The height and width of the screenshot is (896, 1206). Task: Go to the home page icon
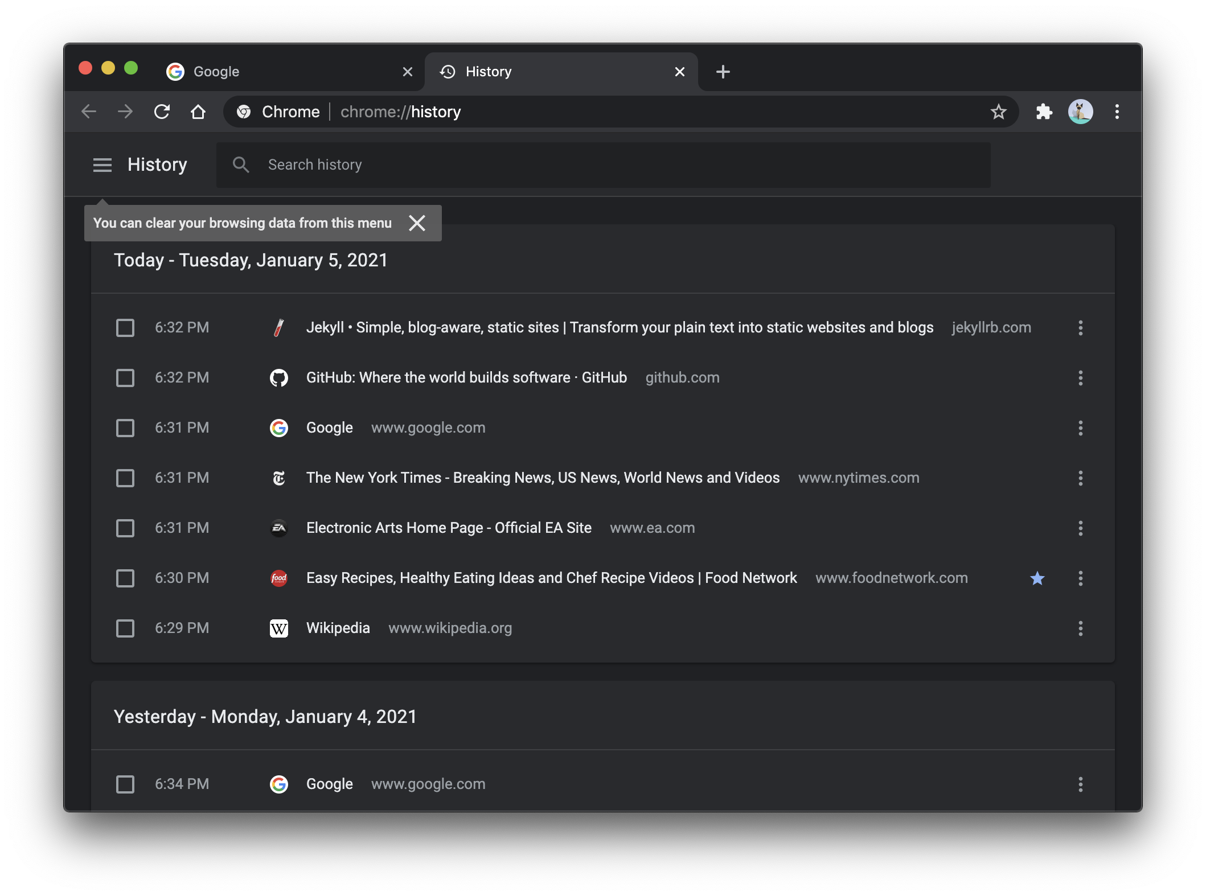[198, 112]
